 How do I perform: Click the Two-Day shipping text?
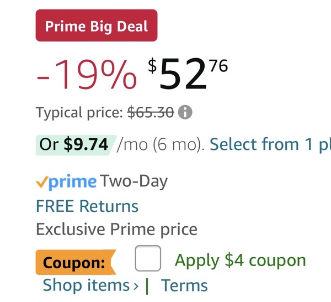134,181
